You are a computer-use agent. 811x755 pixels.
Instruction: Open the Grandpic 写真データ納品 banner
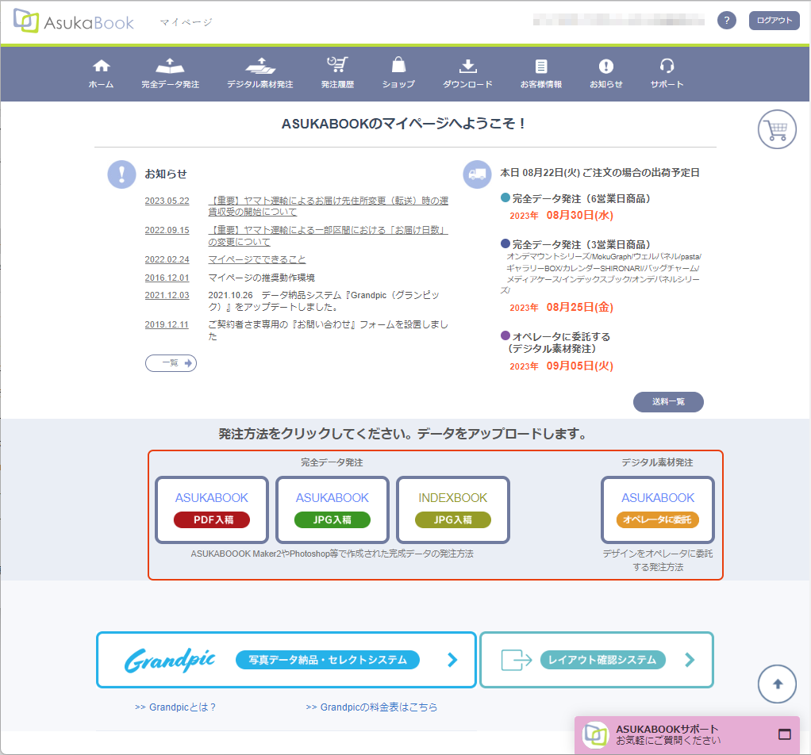pyautogui.click(x=286, y=660)
